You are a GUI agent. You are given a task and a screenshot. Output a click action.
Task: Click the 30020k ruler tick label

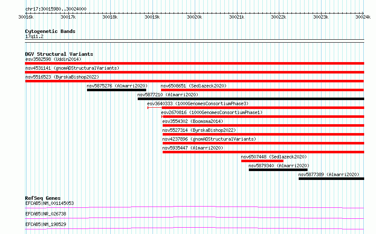[194, 17]
